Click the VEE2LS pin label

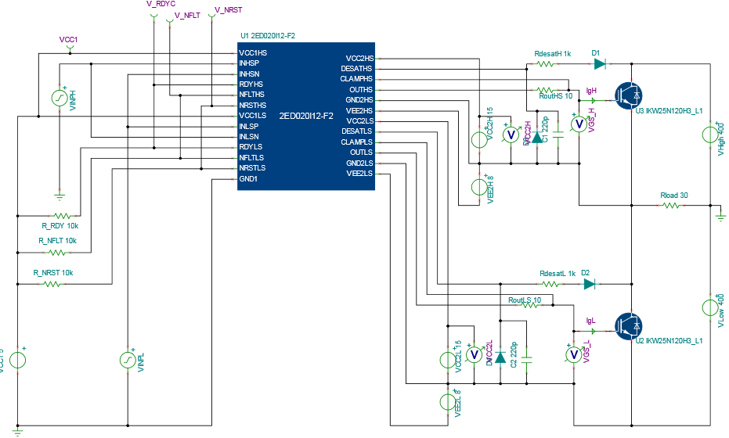click(x=359, y=174)
